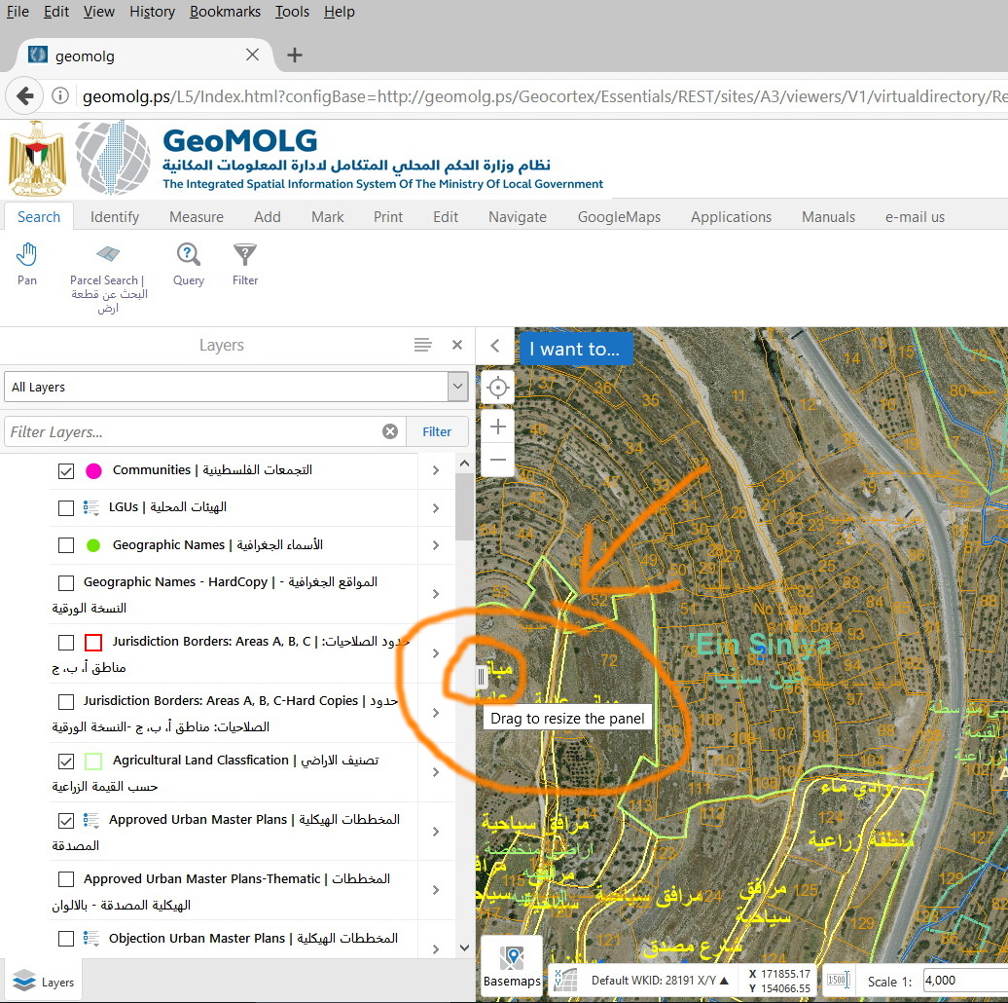The height and width of the screenshot is (1003, 1008).
Task: Click Objection Urban Master Plans legend icon
Action: [x=91, y=939]
